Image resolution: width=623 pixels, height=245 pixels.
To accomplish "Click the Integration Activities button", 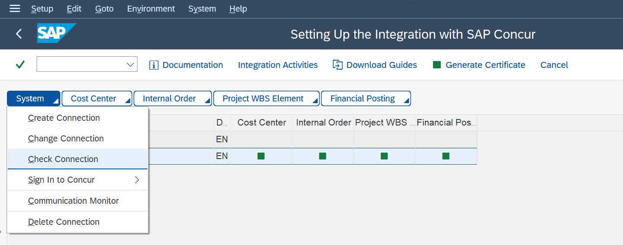I will 277,65.
